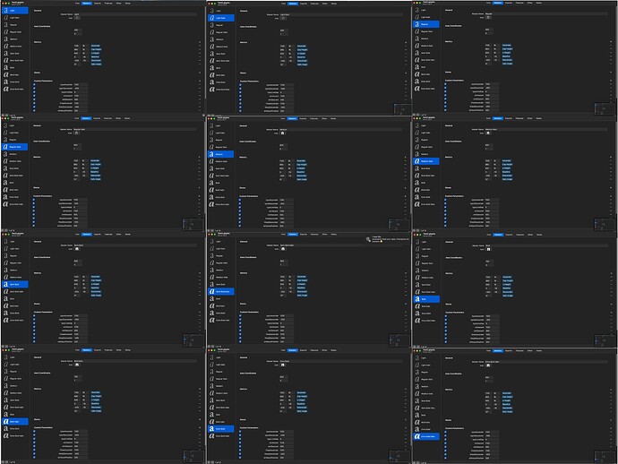The image size is (618, 464).
Task: Click add-master plus icon below Light-selected master list
Action: (4, 113)
